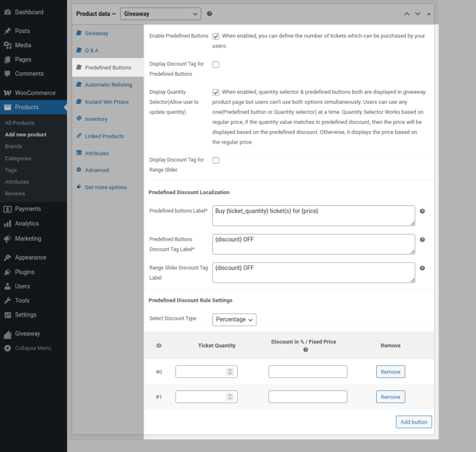Click the Marketing megaphone icon
Viewport: 476px width, 452px height.
(8, 238)
